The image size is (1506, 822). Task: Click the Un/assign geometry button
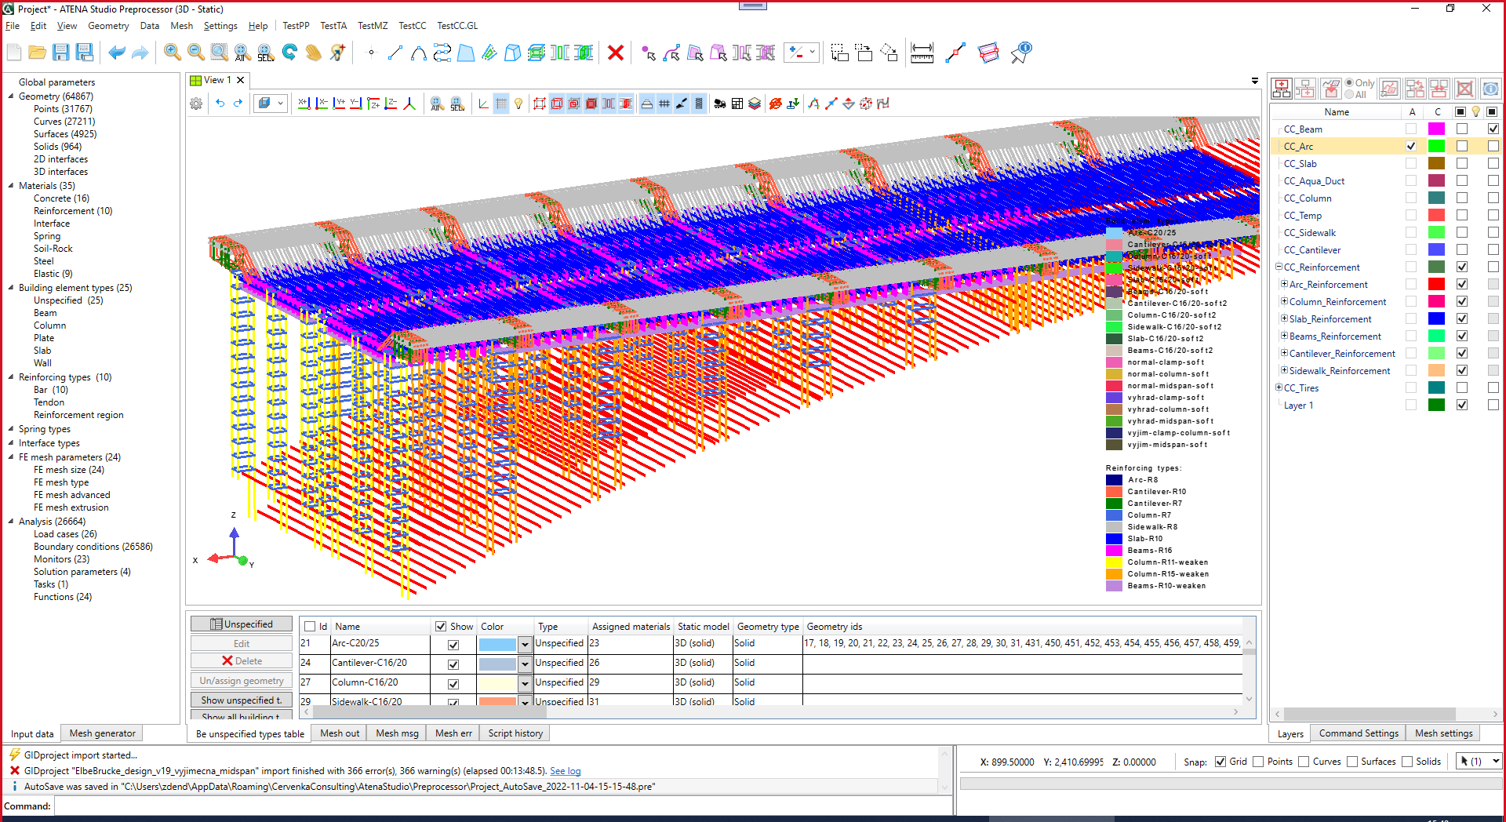tap(242, 681)
